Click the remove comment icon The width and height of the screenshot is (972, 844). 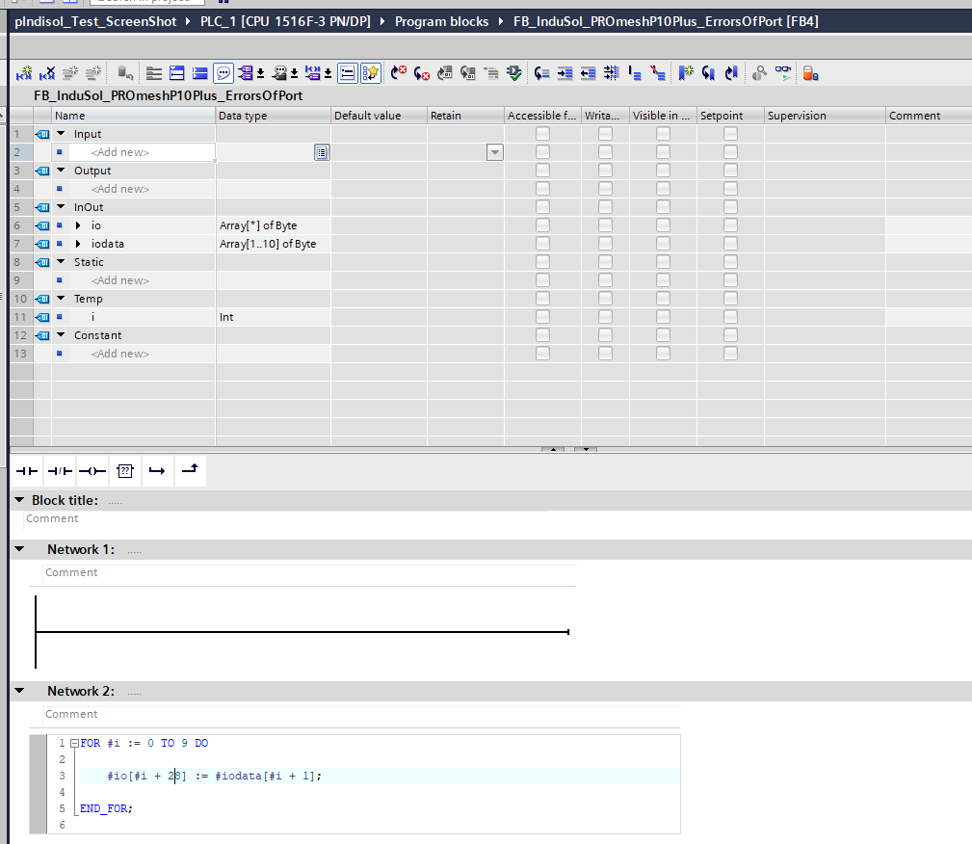[x=658, y=73]
